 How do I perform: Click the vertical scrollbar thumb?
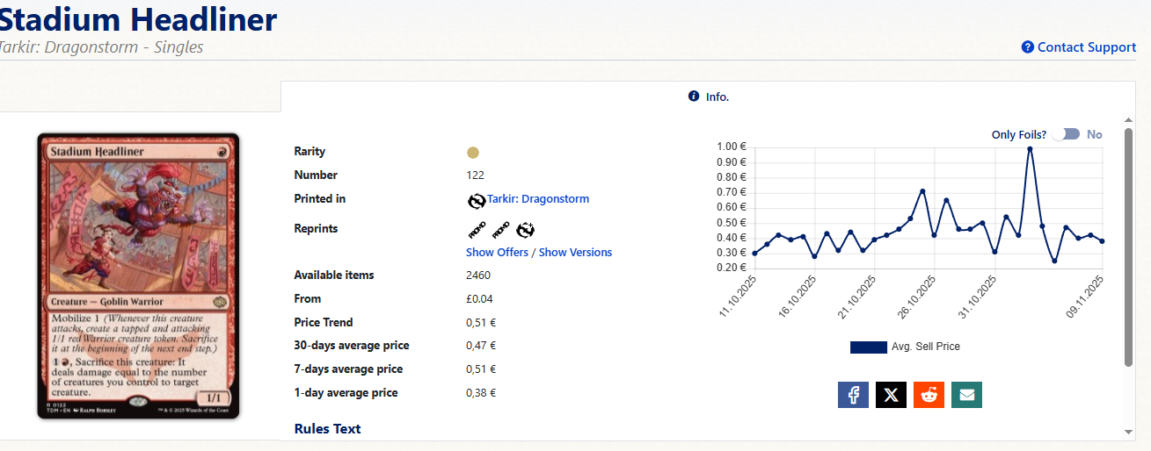coord(1129,247)
